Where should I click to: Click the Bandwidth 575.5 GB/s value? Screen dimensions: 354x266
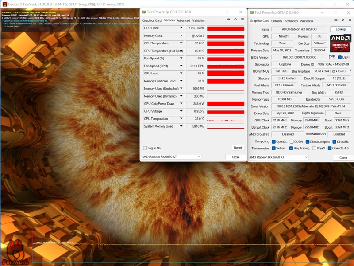click(336, 99)
